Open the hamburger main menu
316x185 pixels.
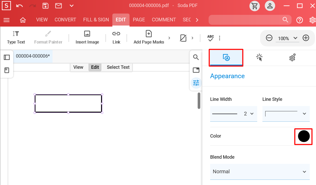point(7,20)
